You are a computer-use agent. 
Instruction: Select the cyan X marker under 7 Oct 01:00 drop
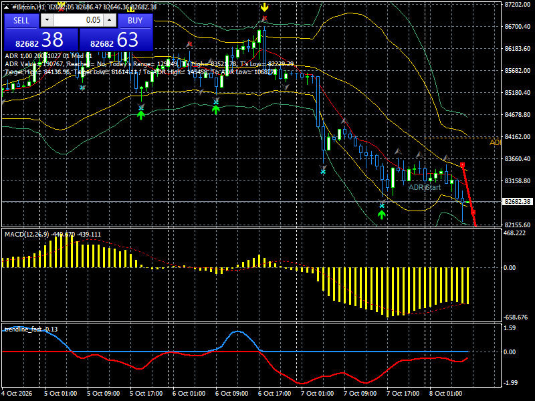tap(323, 172)
